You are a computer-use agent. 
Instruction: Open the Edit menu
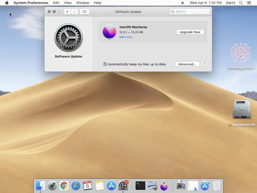(56, 3)
